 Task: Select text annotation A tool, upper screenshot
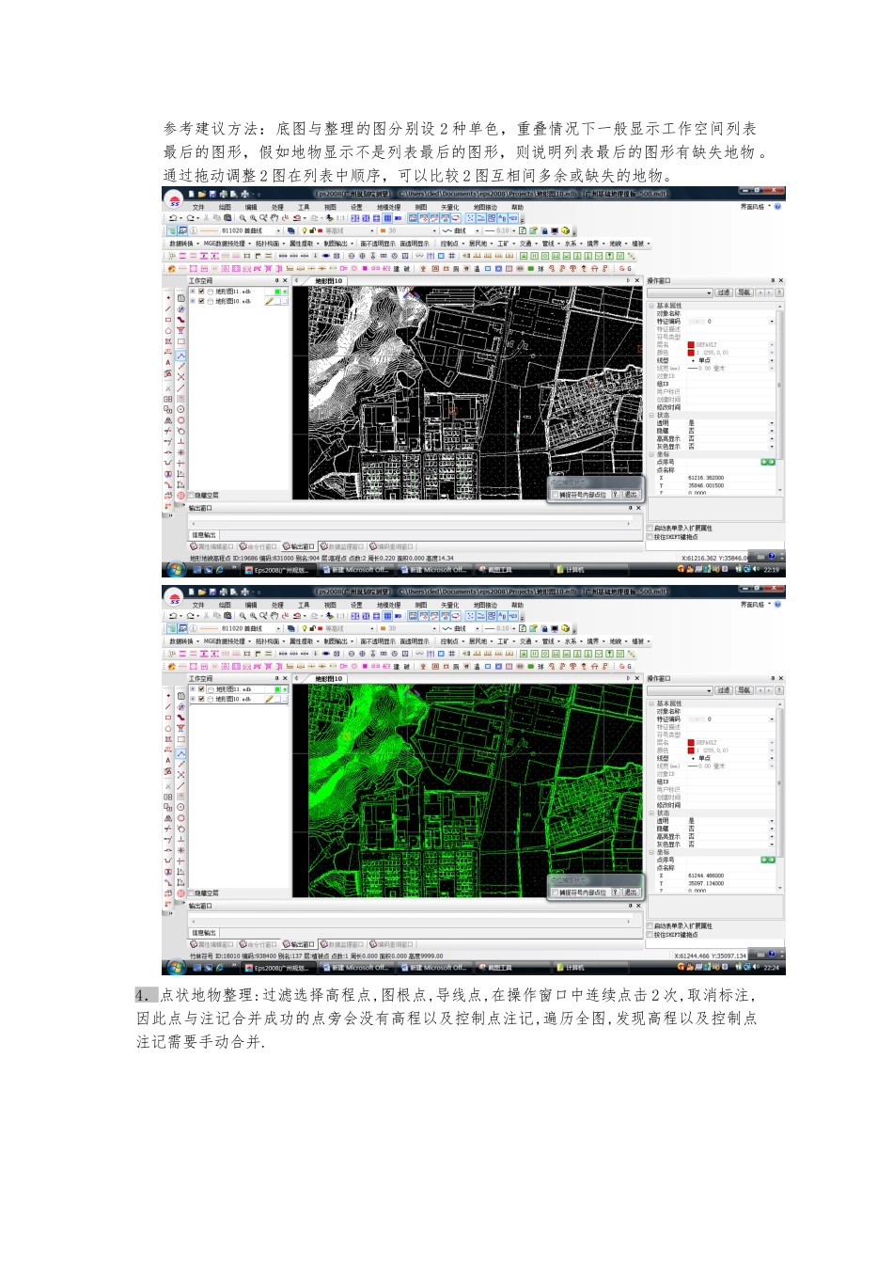point(168,362)
